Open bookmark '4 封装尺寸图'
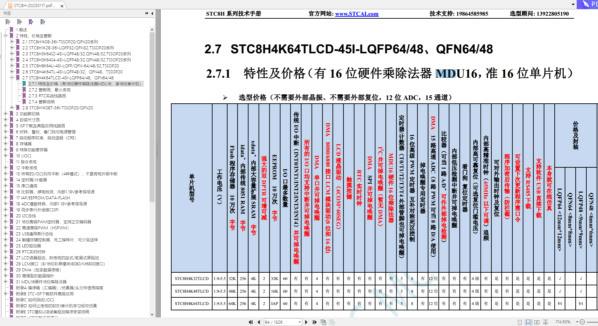 point(28,120)
